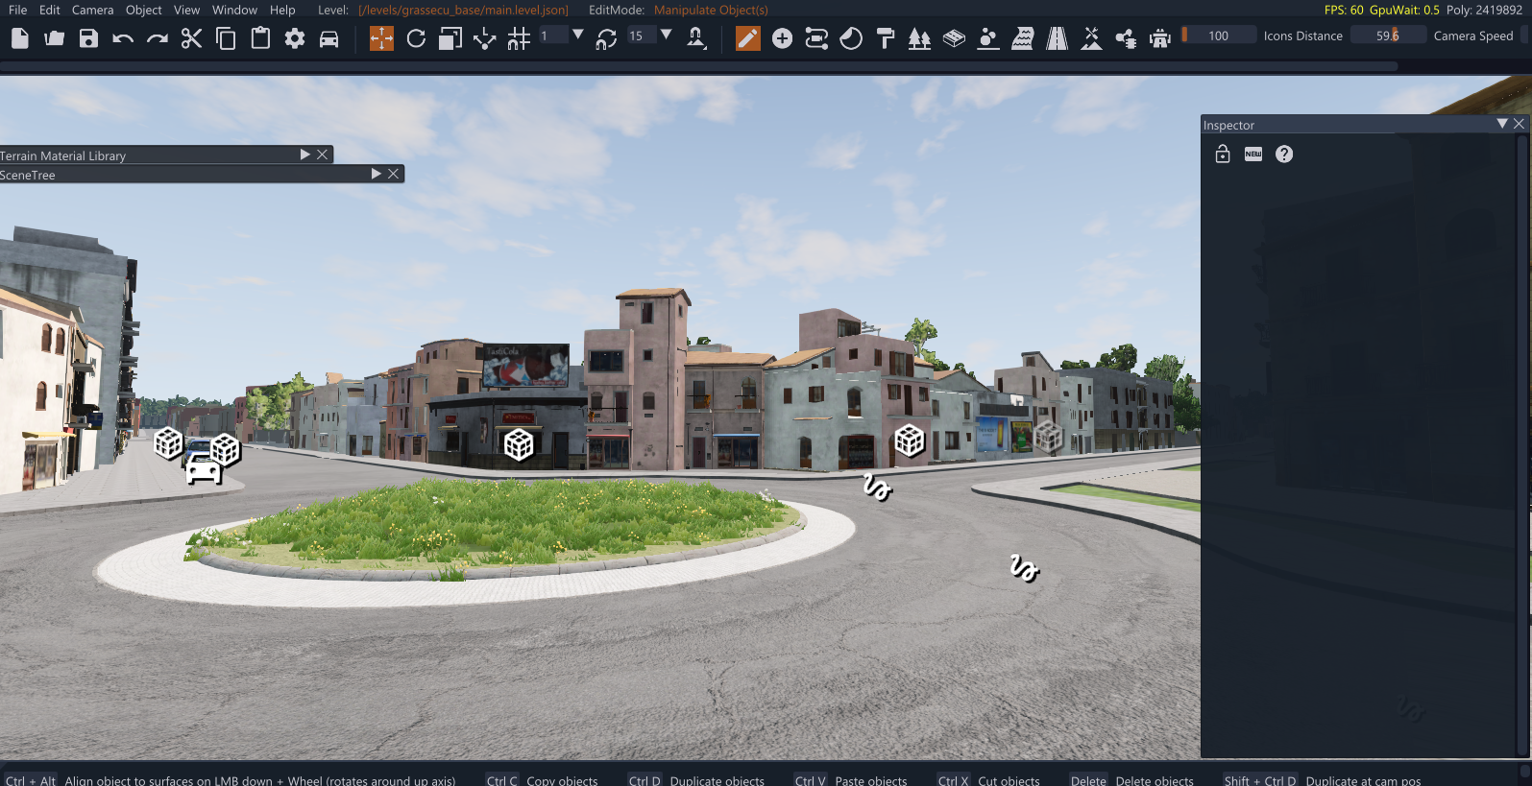The height and width of the screenshot is (786, 1532).
Task: Select the car object icon in viewport
Action: [203, 470]
